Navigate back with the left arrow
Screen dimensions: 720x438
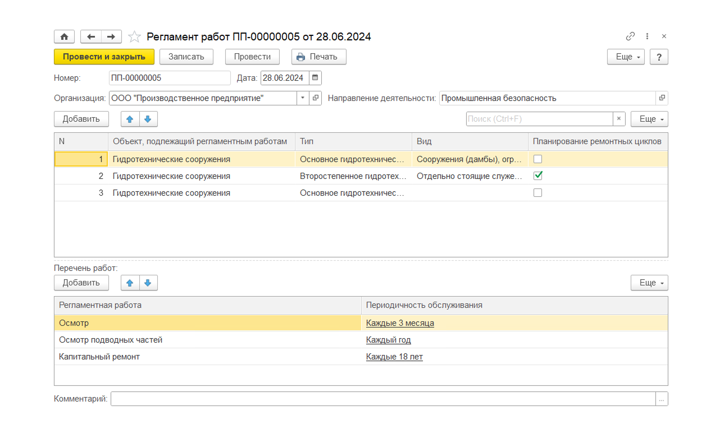91,36
